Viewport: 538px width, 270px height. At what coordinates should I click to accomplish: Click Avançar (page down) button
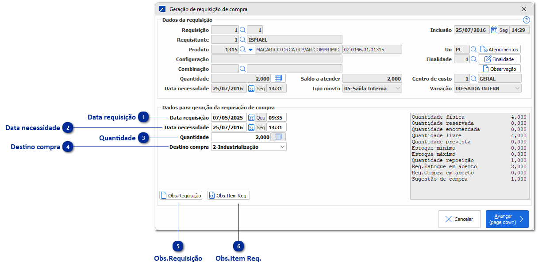tap(507, 219)
